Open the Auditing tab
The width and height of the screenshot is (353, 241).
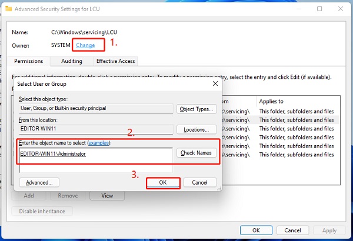tap(72, 61)
